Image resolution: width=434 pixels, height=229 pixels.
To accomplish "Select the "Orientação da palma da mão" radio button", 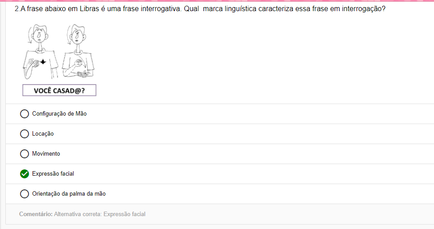I will [25, 194].
